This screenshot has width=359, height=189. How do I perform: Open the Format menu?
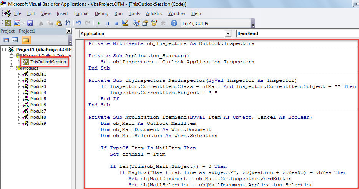click(x=81, y=13)
